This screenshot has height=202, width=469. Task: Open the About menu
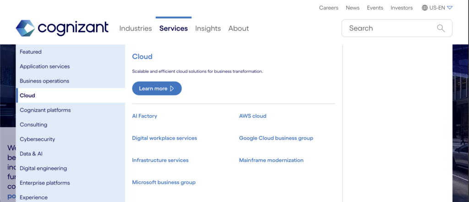click(x=238, y=28)
